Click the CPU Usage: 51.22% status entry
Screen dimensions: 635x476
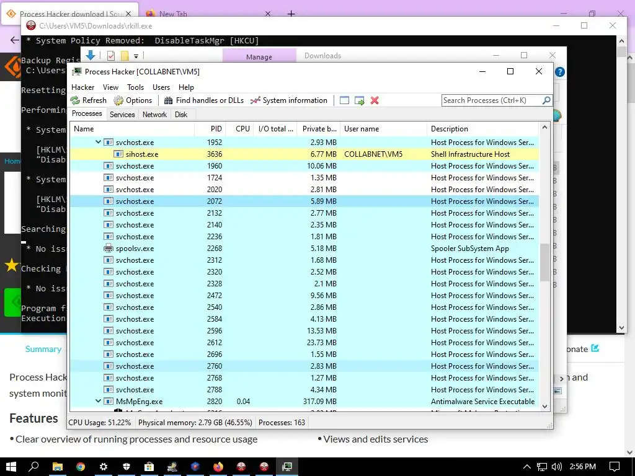(x=100, y=423)
